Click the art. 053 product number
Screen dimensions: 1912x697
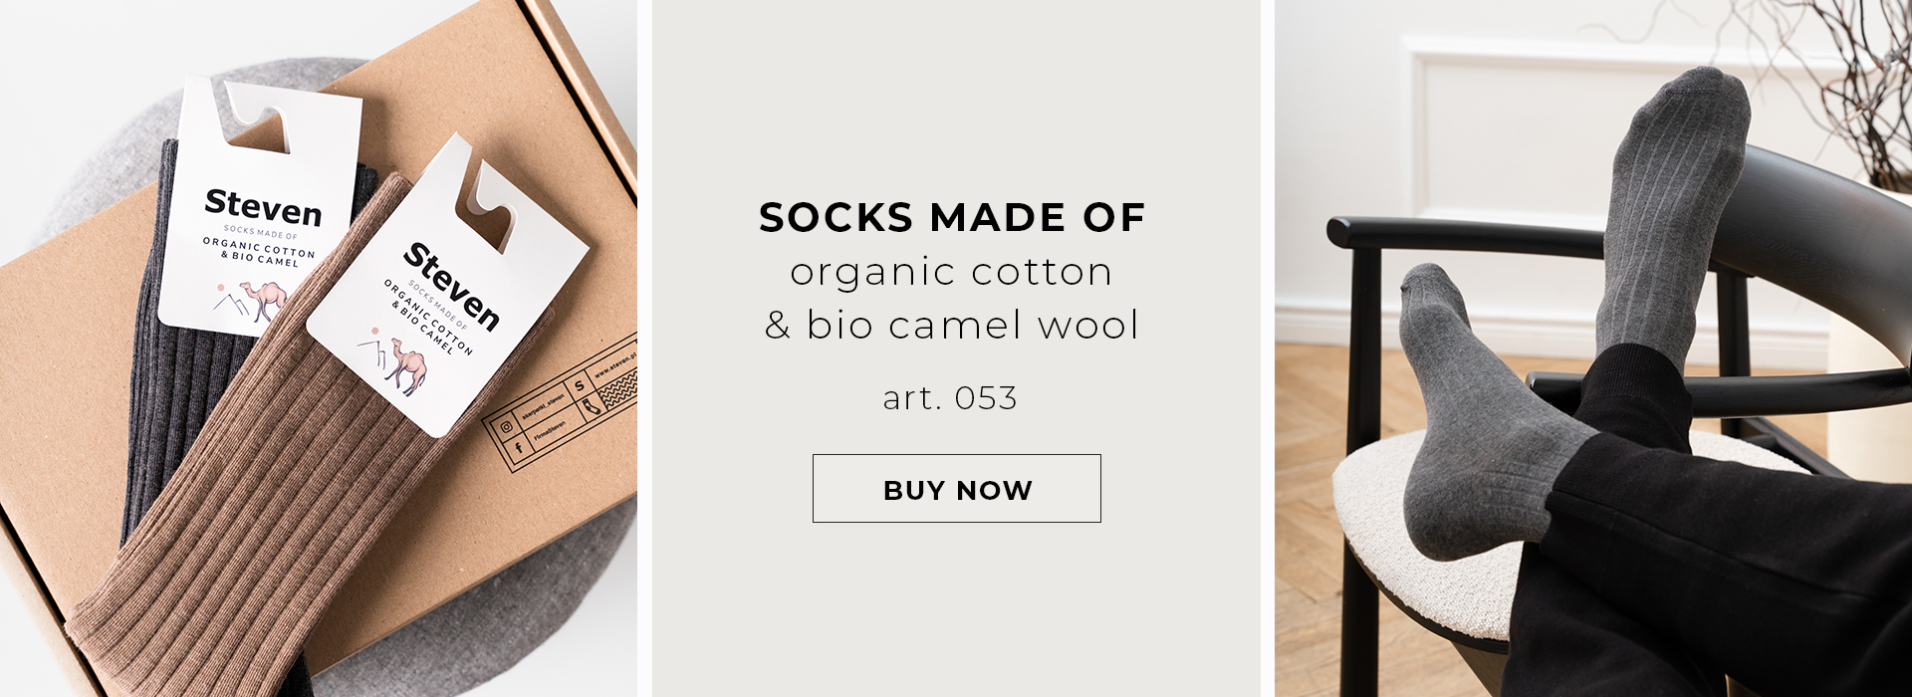(950, 398)
